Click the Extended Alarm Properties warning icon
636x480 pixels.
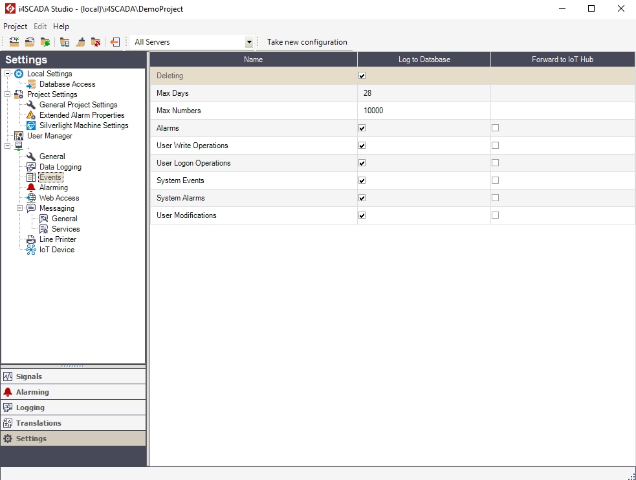[x=31, y=115]
